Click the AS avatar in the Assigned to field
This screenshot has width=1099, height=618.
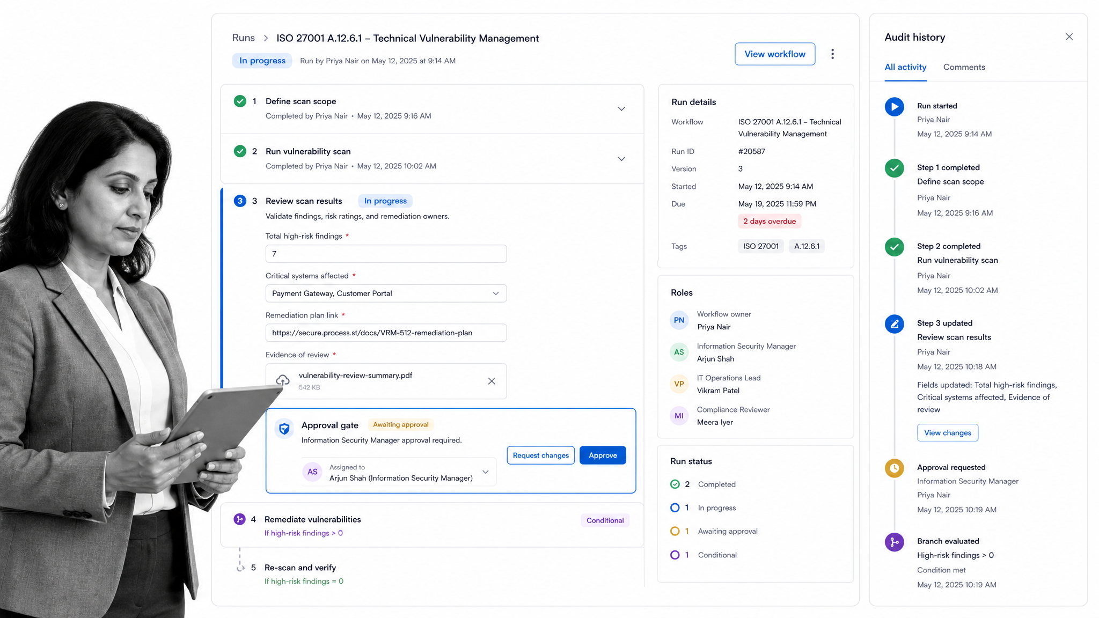click(x=312, y=472)
